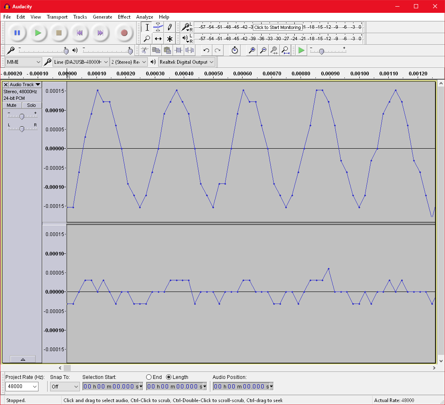Open the Transport menu
Viewport: 445px width, 405px height.
click(57, 17)
